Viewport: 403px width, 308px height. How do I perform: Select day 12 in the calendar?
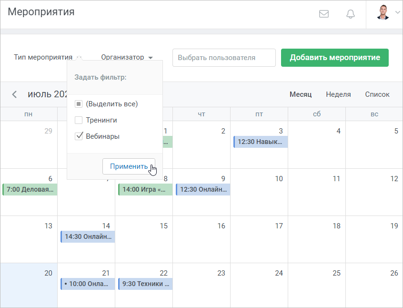click(374, 192)
